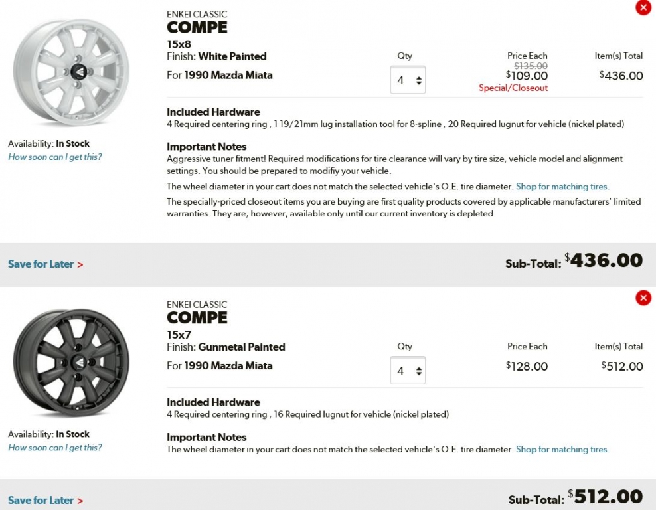Click the quantity field of the white wheel
The width and height of the screenshot is (656, 510).
[x=408, y=80]
